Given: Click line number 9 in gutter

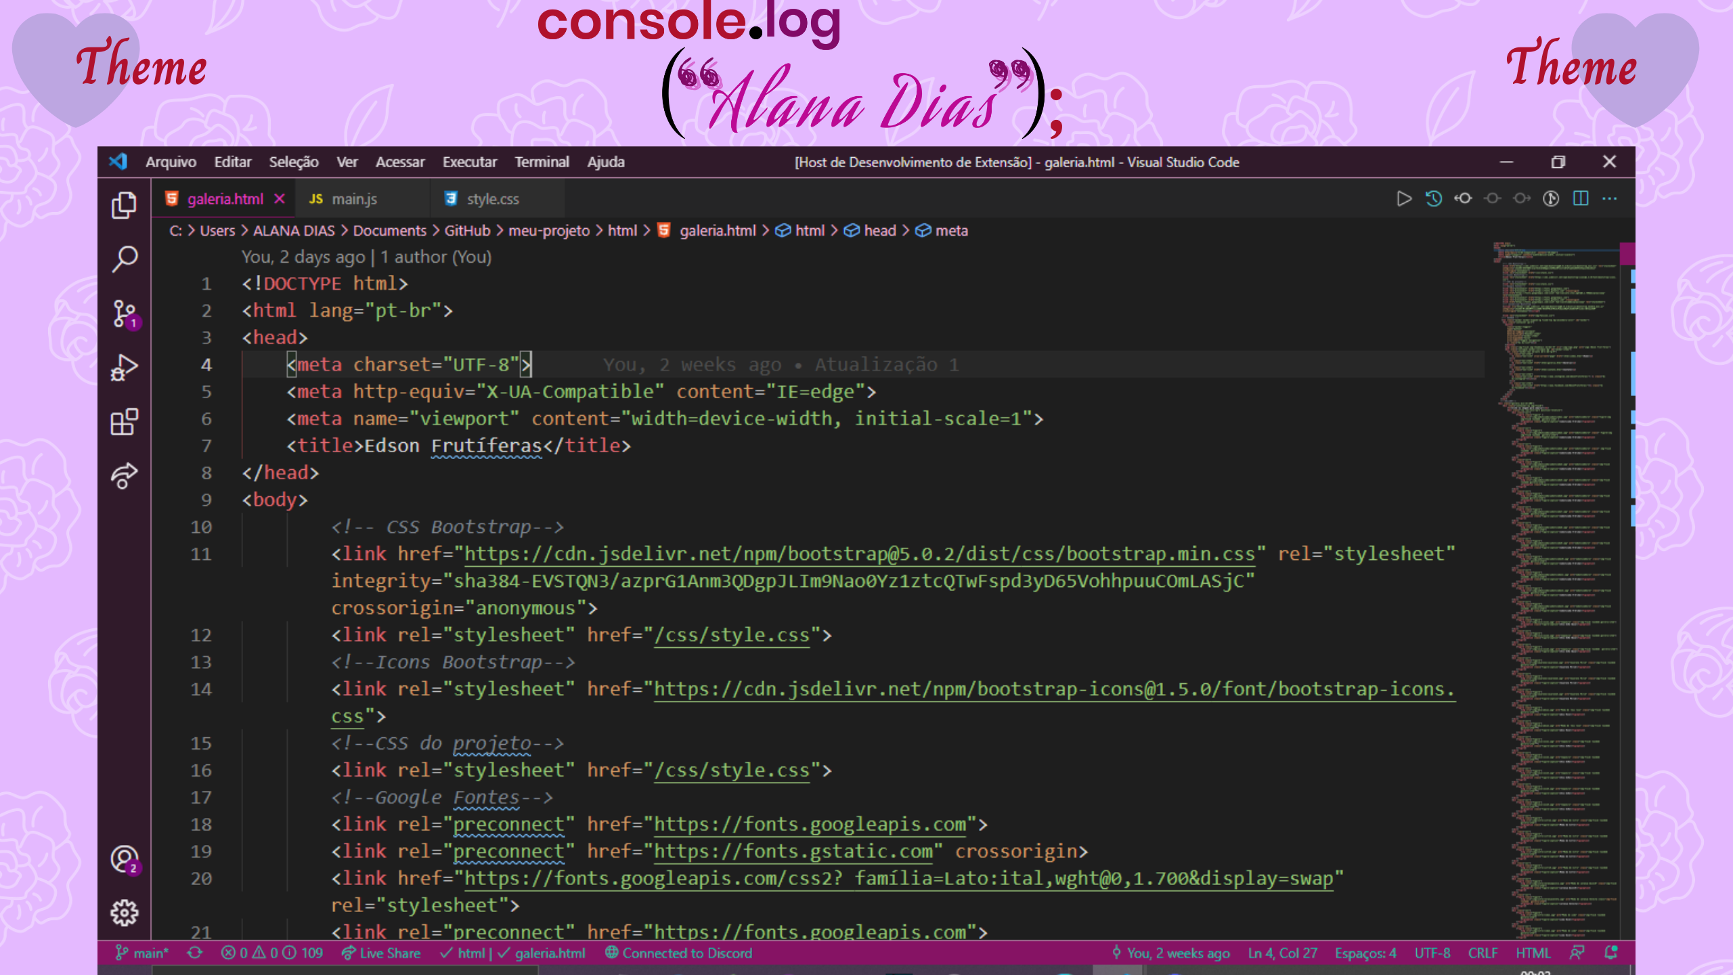Looking at the screenshot, I should (206, 500).
